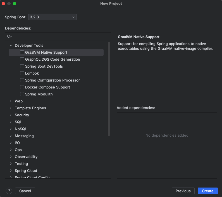222x197 pixels.
Task: Collapse the Developer Tools category
Action: (x=11, y=45)
